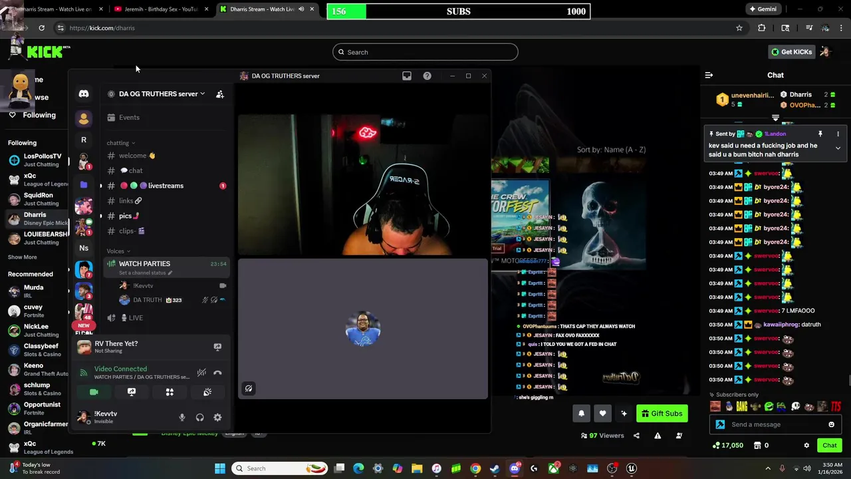Open NickLee recommended channel

[x=36, y=330]
